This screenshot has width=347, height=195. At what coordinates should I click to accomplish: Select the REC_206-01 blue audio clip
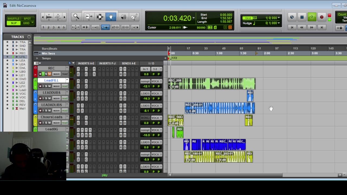pos(220,108)
